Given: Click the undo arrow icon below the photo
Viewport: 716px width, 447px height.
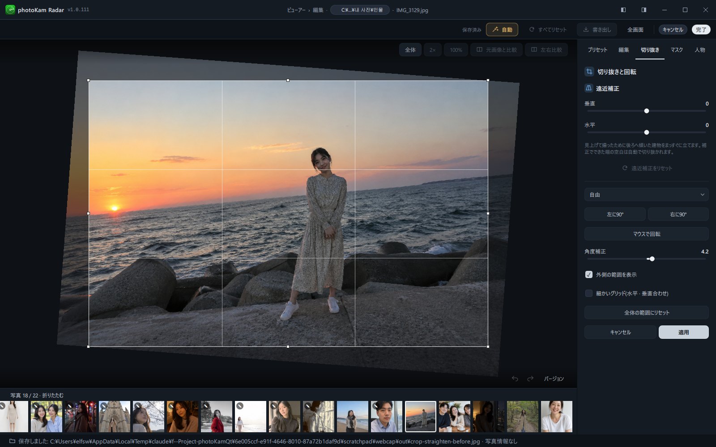Looking at the screenshot, I should pos(515,379).
